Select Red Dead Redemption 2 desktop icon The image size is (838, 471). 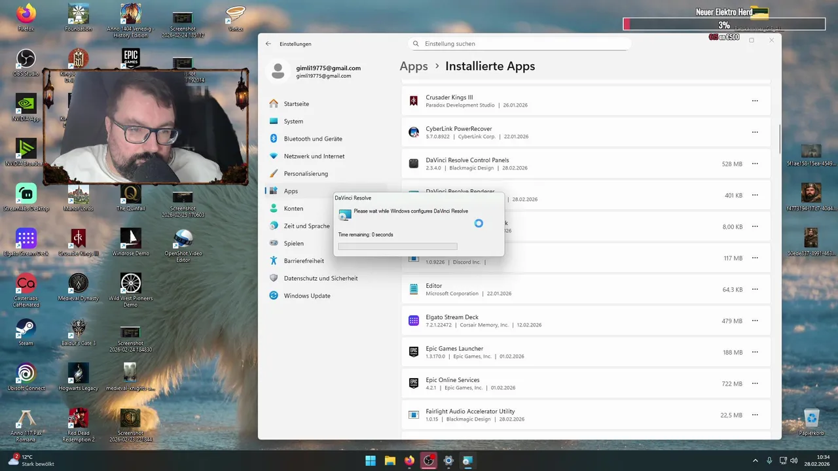pos(79,424)
